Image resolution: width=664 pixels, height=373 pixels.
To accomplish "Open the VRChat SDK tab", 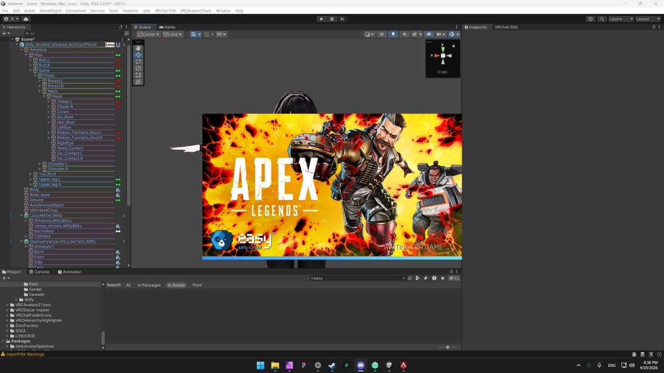I will click(506, 27).
